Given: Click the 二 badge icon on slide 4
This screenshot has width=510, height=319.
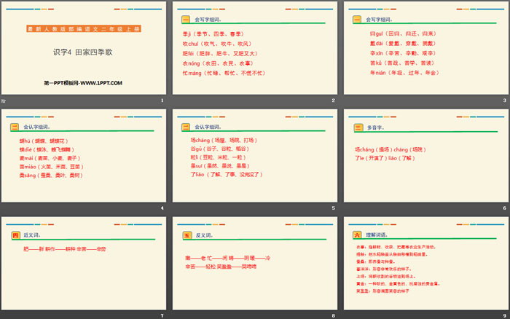Looking at the screenshot, I should [x=15, y=127].
